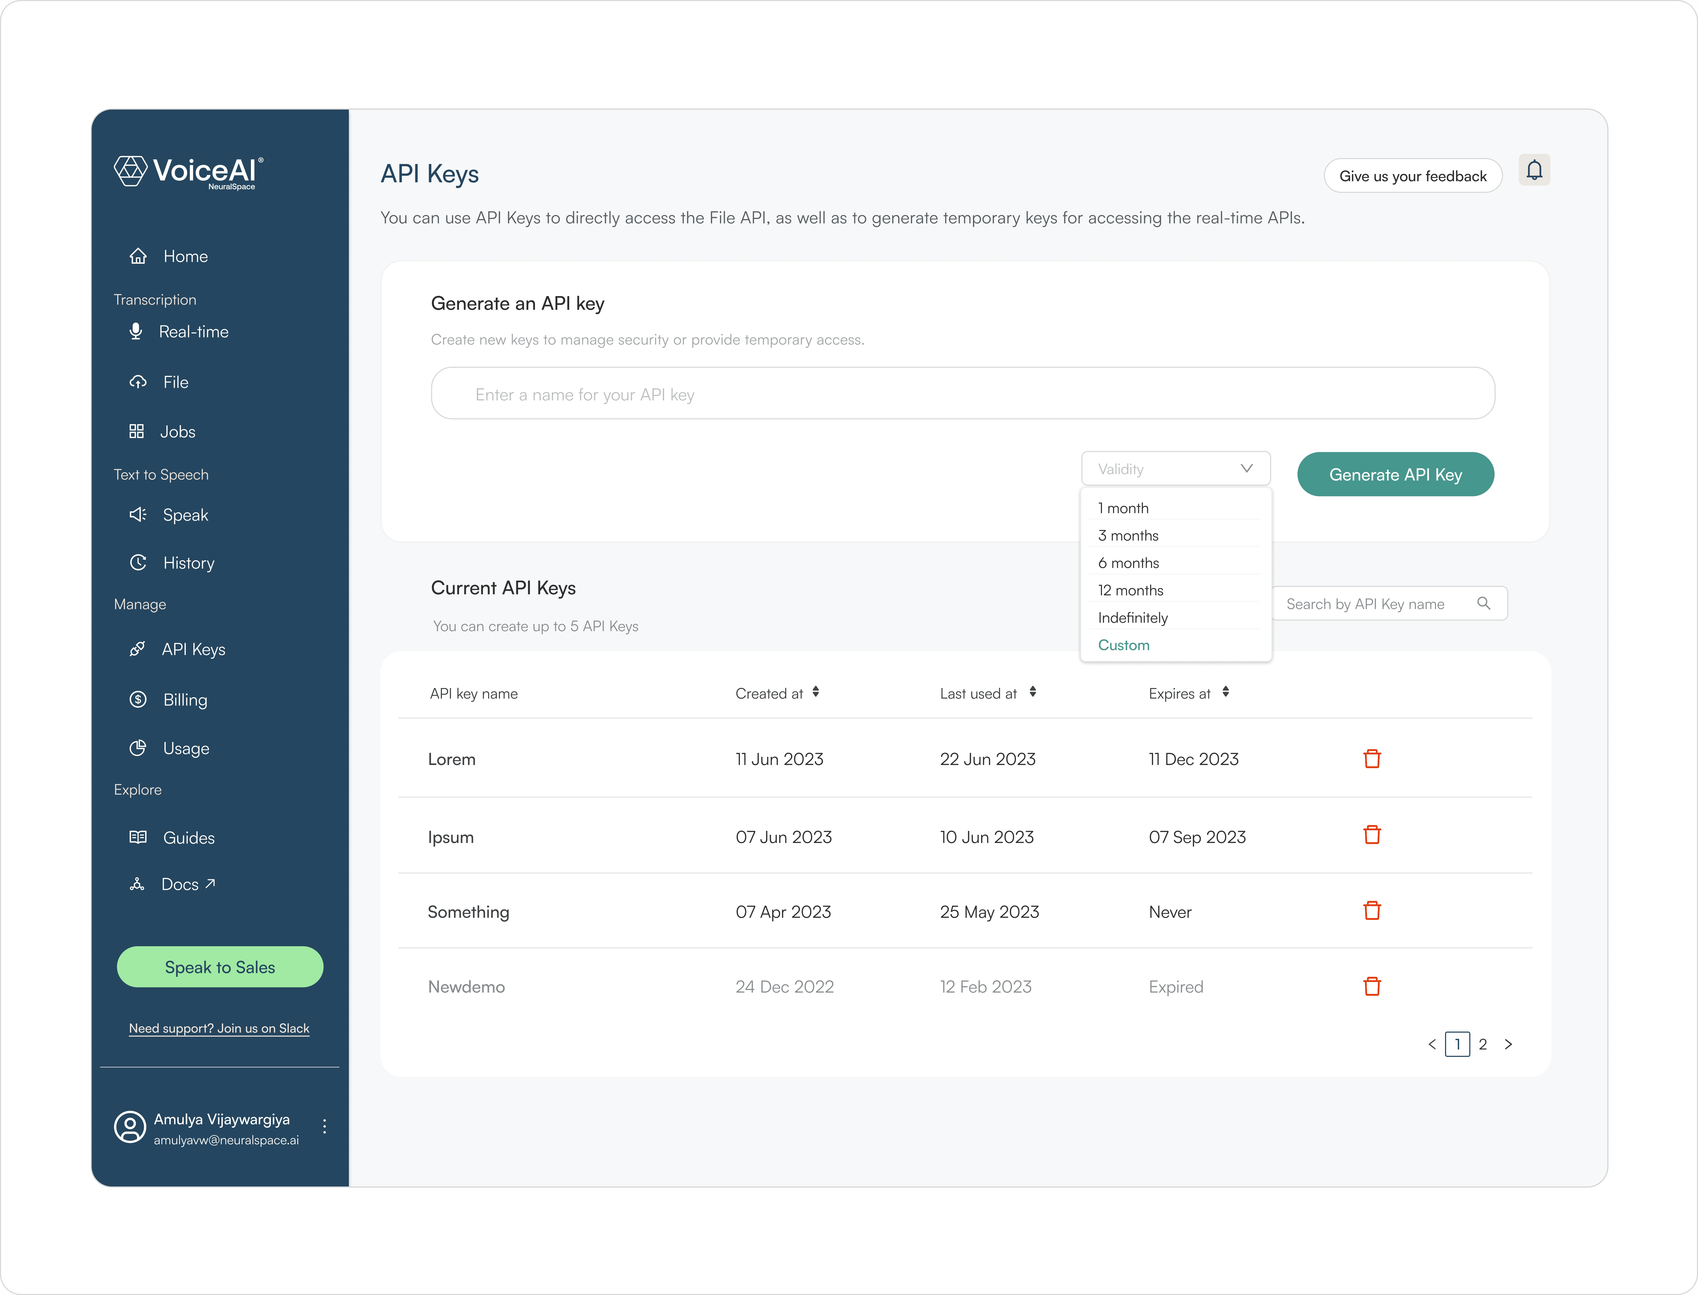Image resolution: width=1698 pixels, height=1295 pixels.
Task: Open Need support Slack link
Action: pyautogui.click(x=219, y=1028)
